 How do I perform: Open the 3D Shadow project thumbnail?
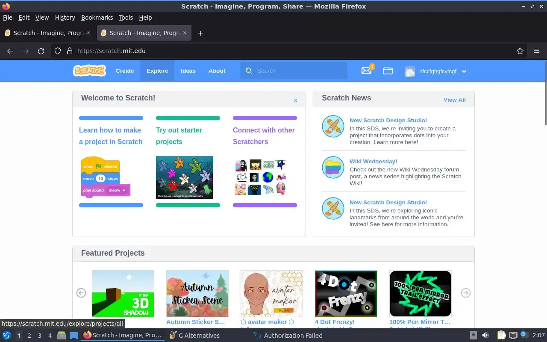(x=123, y=293)
